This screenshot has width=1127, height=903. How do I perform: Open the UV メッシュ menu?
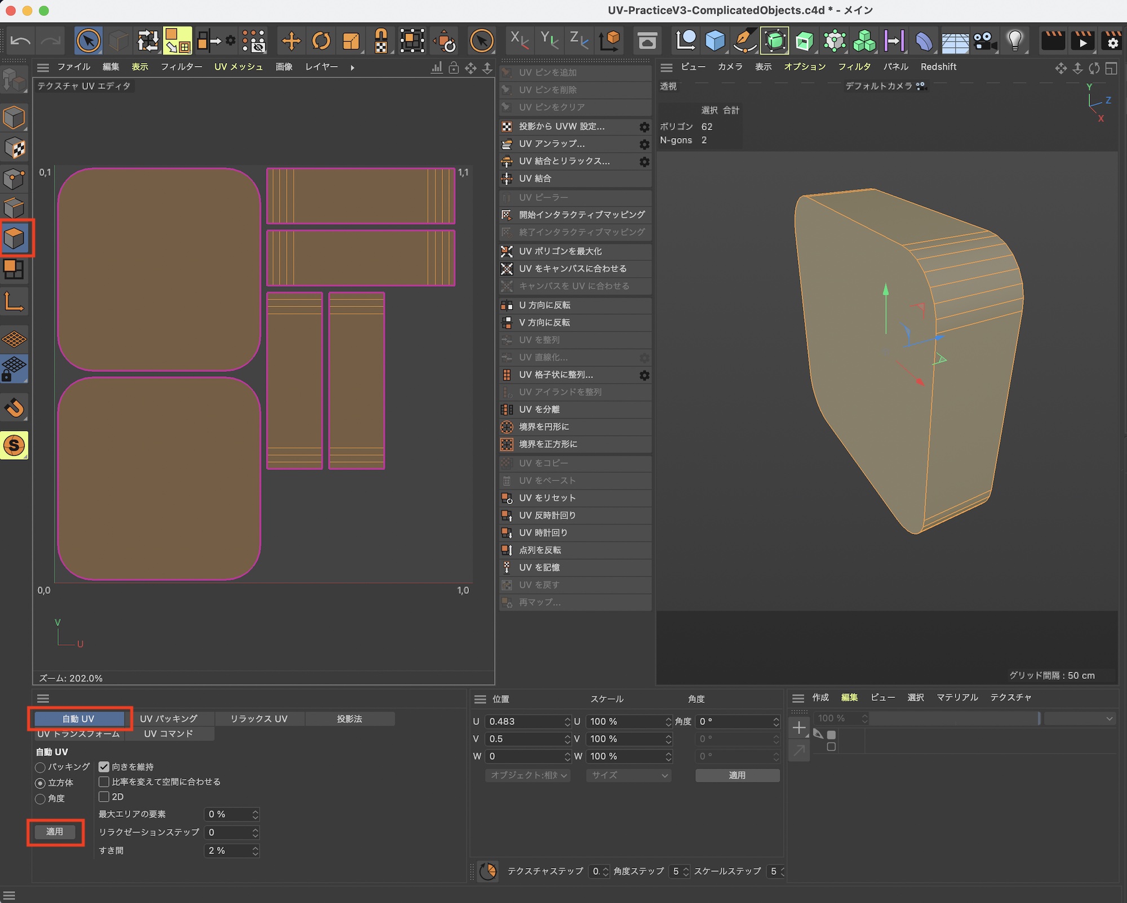(238, 67)
